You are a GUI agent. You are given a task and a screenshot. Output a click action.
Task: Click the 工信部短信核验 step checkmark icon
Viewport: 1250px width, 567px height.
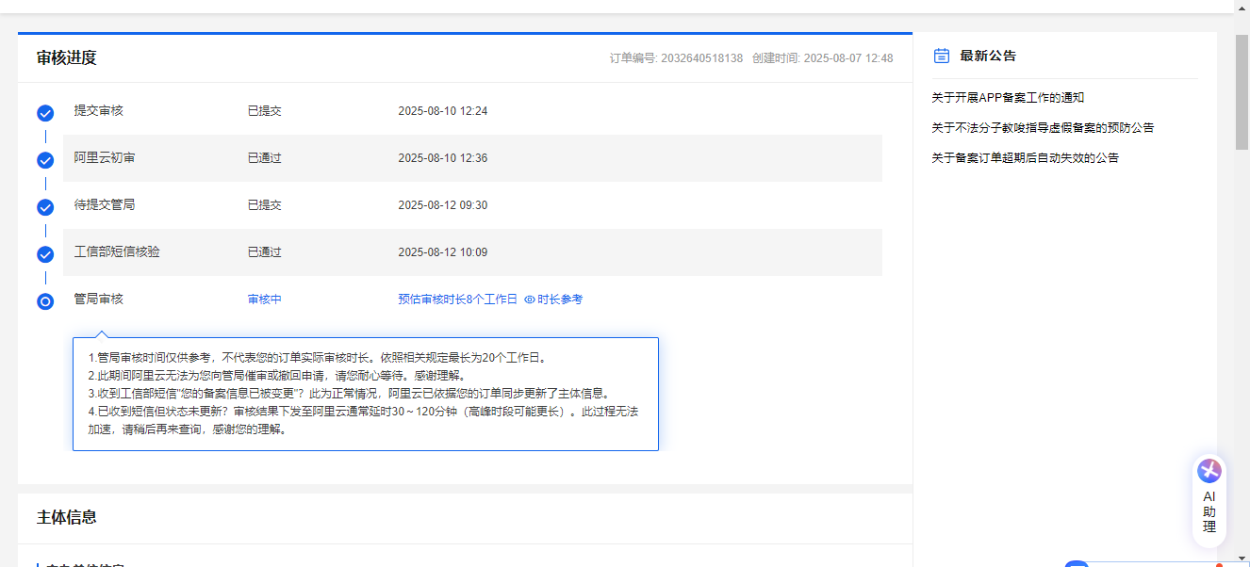tap(45, 254)
